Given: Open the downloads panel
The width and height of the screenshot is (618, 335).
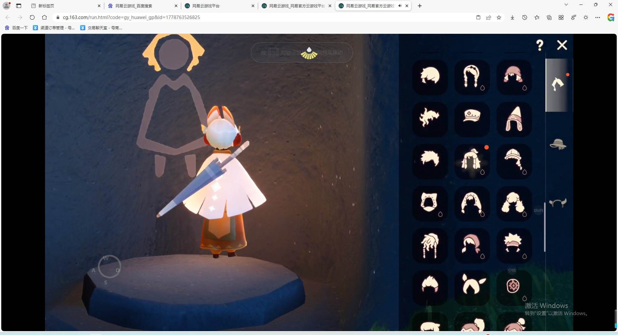Looking at the screenshot, I should click(x=512, y=17).
